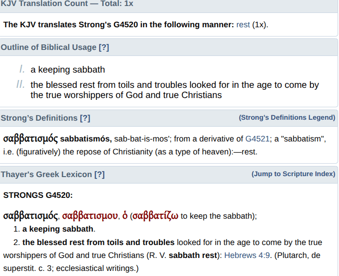The width and height of the screenshot is (339, 276).
Task: Open the Strong's Definitions Legend link
Action: (287, 117)
